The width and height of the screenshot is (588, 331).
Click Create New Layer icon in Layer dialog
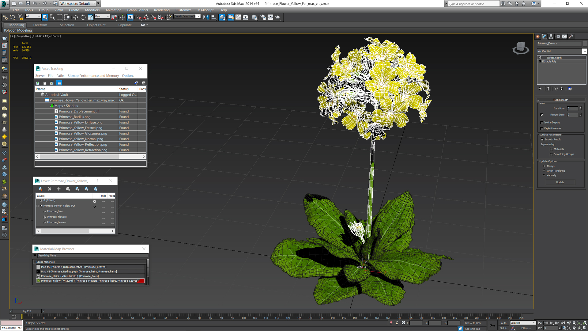(x=40, y=189)
